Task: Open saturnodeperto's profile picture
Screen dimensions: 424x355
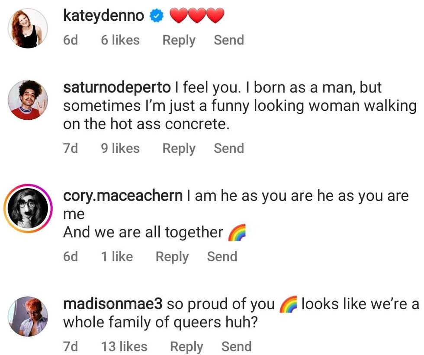Action: pyautogui.click(x=28, y=99)
